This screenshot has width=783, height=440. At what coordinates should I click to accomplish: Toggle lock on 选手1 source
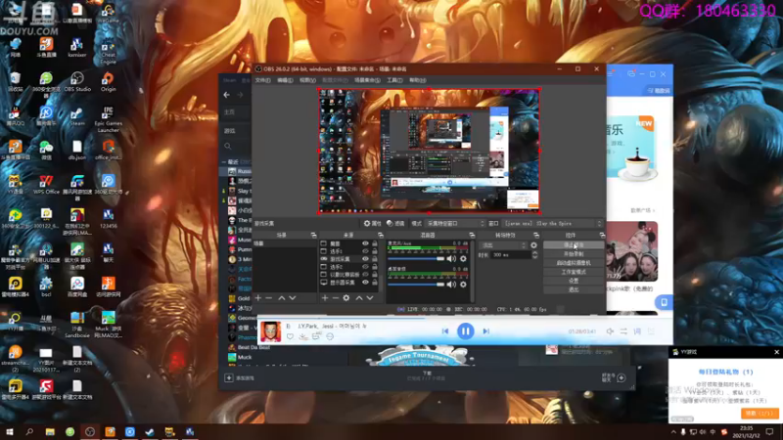[375, 251]
